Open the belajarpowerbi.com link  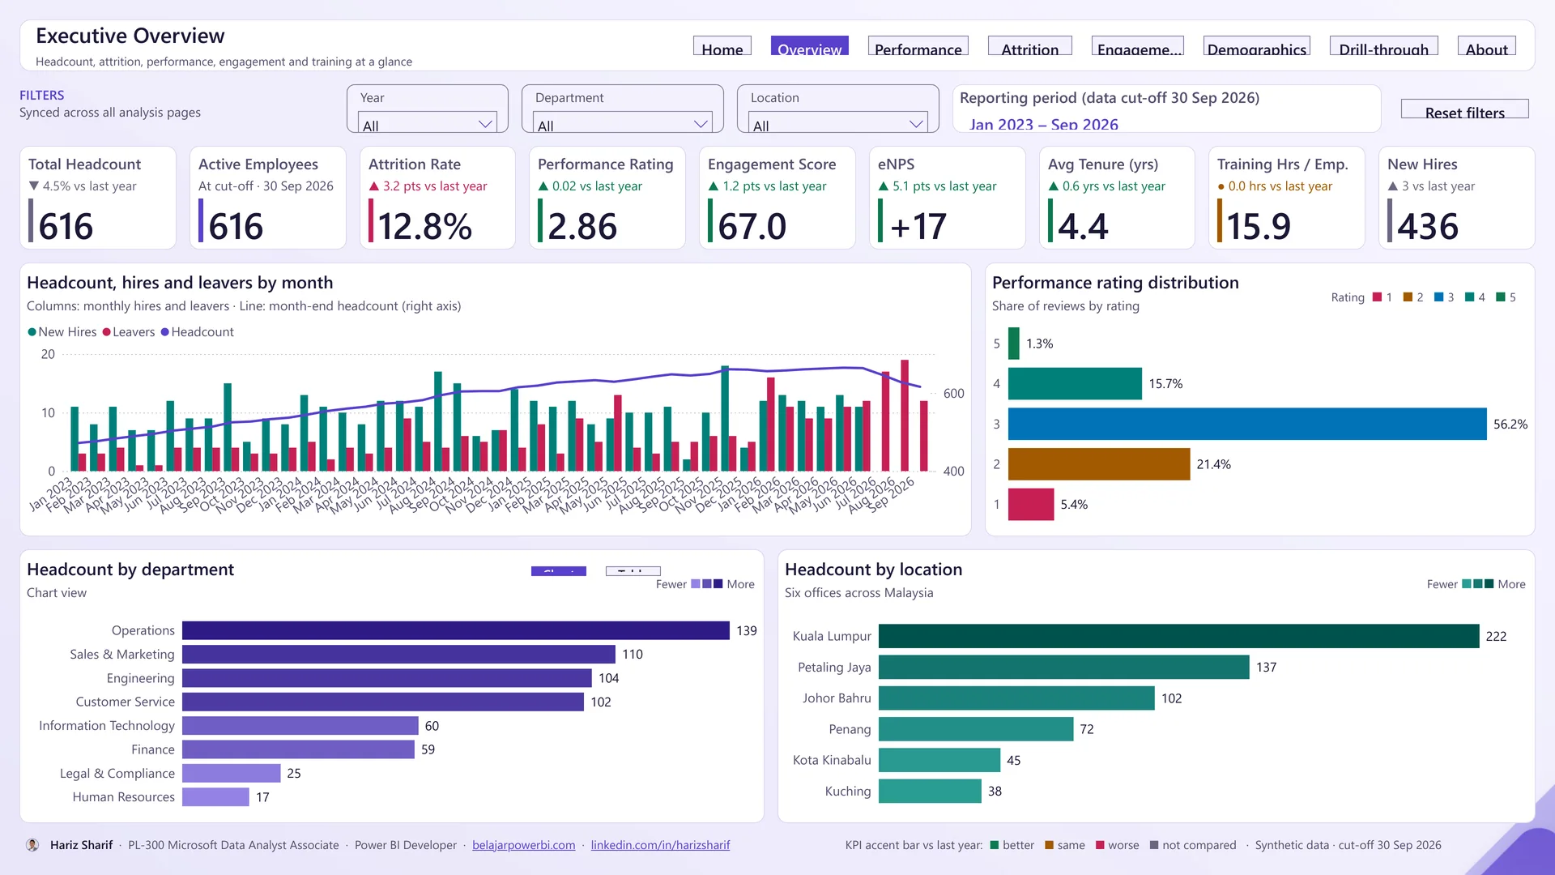point(524,845)
